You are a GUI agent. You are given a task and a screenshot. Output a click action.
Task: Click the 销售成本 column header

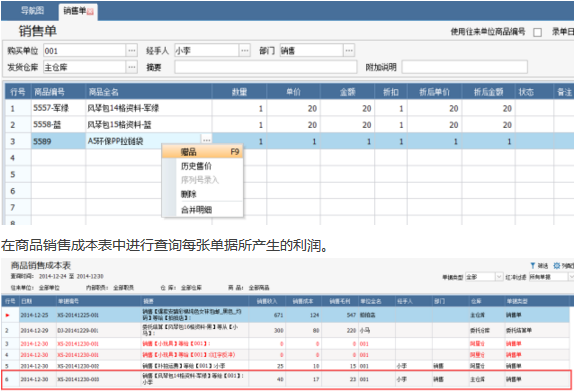click(303, 301)
